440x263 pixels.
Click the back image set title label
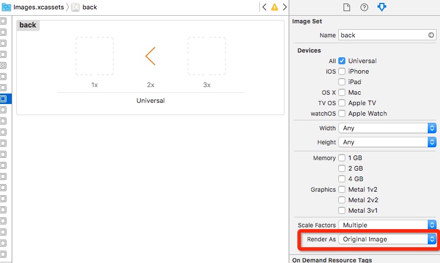pyautogui.click(x=28, y=25)
